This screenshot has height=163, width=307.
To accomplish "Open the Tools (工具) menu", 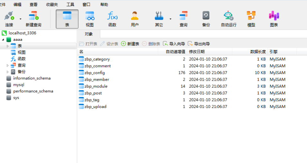I will pyautogui.click(x=70, y=5).
